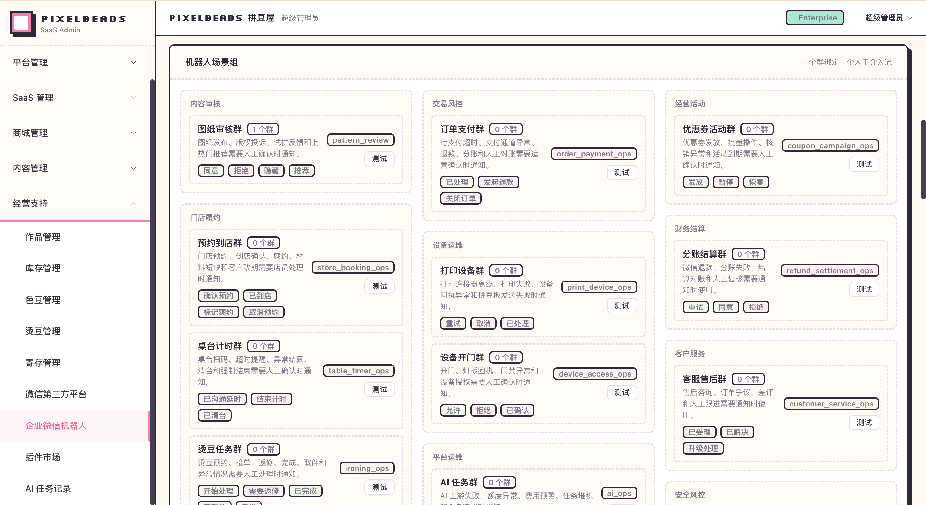Click the sidebar vertical scrollbar
Screen dimensions: 926x505
click(x=152, y=292)
